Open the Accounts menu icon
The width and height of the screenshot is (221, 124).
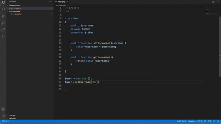coord(3,109)
